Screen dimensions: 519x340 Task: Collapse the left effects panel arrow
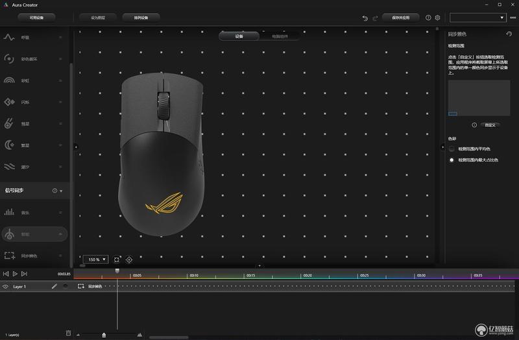(x=76, y=147)
